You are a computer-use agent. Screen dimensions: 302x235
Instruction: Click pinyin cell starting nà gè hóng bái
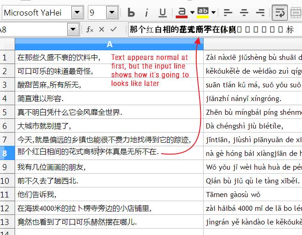click(x=253, y=153)
